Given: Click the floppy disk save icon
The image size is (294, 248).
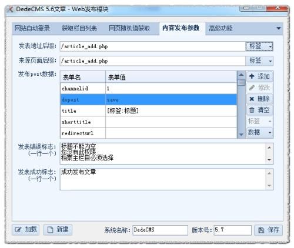Looking at the screenshot, I should [x=261, y=230].
